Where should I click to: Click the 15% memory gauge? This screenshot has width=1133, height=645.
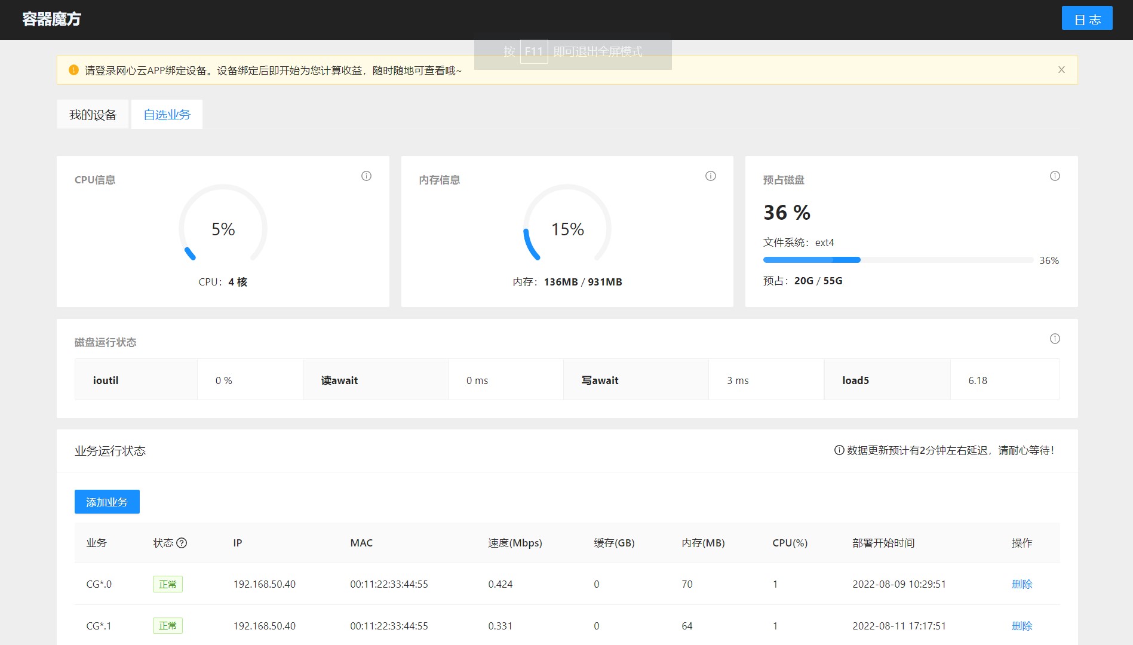click(x=567, y=224)
